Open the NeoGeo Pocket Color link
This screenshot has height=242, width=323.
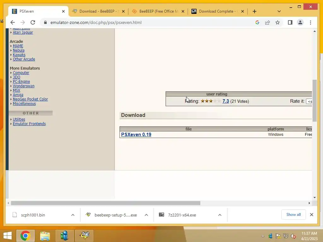point(30,99)
